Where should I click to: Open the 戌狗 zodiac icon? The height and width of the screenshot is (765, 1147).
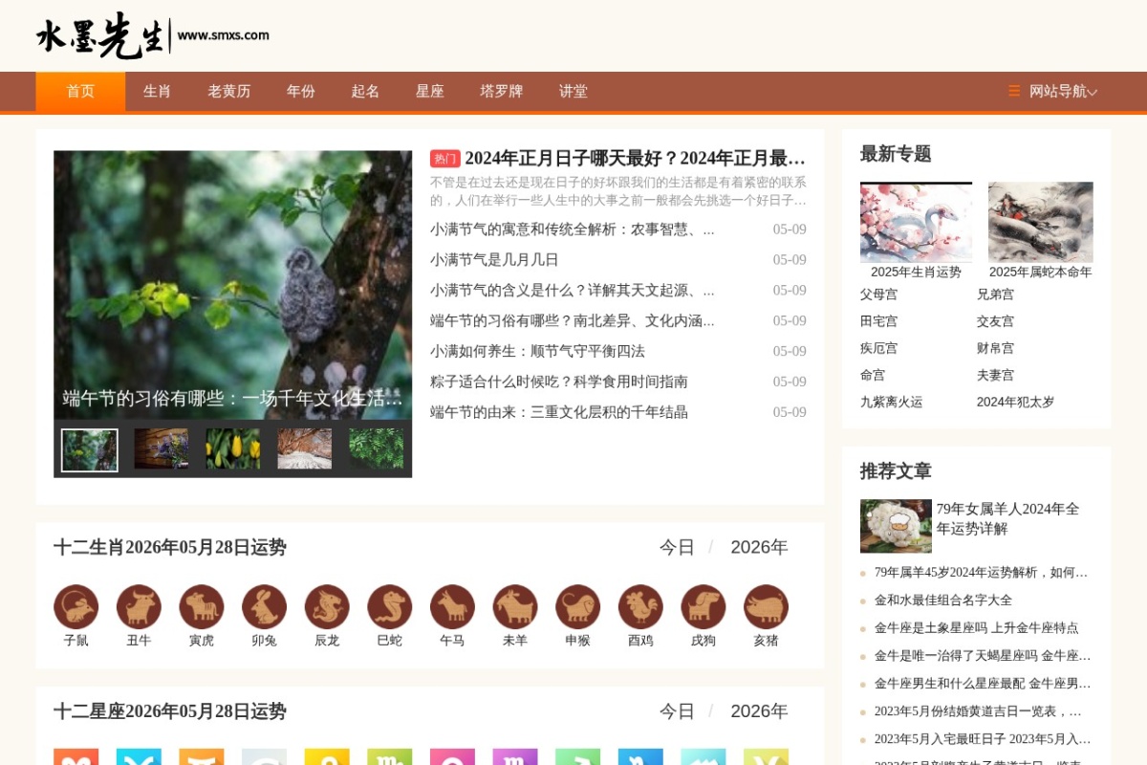703,607
